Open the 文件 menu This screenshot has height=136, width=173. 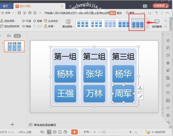[7, 13]
